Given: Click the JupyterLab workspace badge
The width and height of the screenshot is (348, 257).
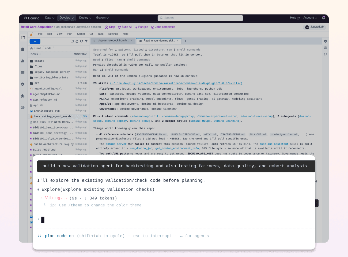Looking at the screenshot, I should point(315,27).
